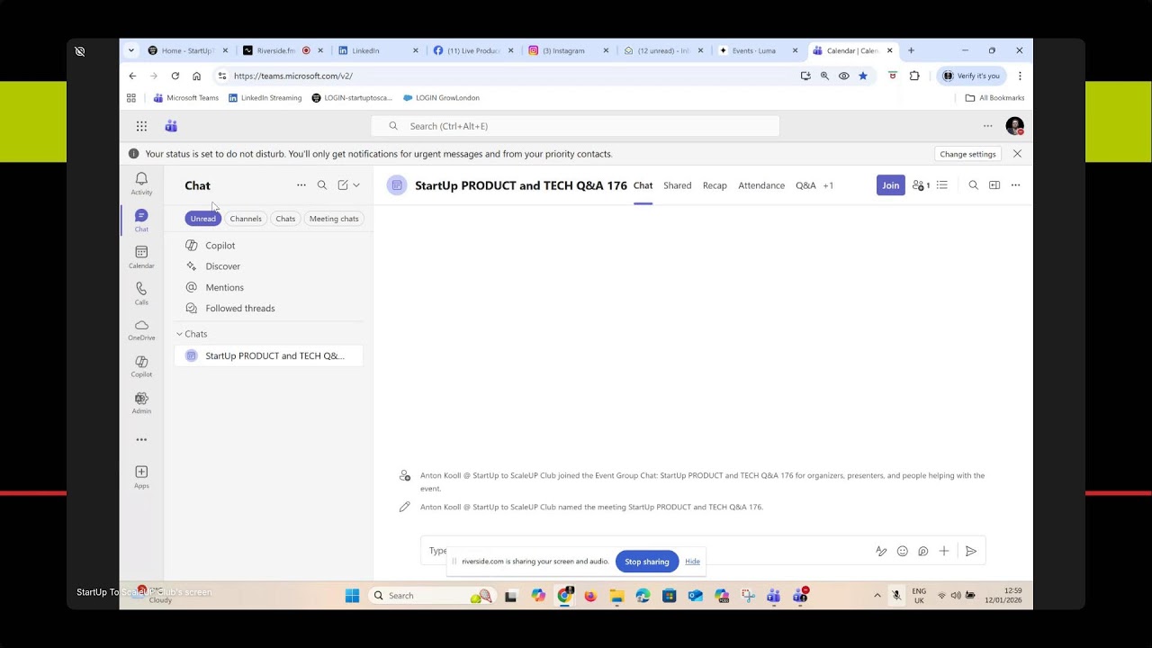Open the Activity bell in Teams sidebar
Screen dimensions: 1152x648
(141, 183)
